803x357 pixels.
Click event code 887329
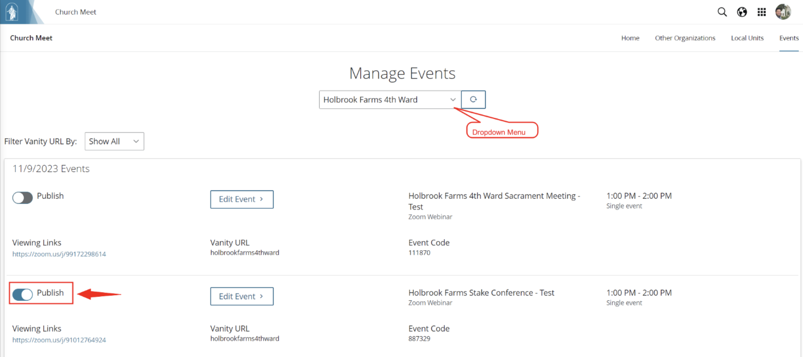(419, 339)
